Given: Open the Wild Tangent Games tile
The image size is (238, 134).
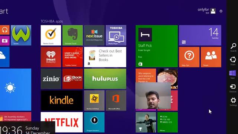Looking at the screenshot, I should [x=21, y=35].
